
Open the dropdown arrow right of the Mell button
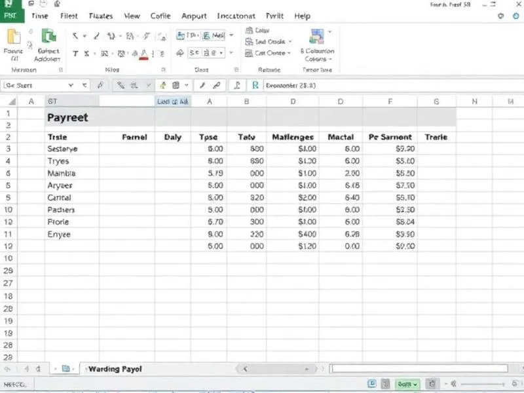(231, 35)
